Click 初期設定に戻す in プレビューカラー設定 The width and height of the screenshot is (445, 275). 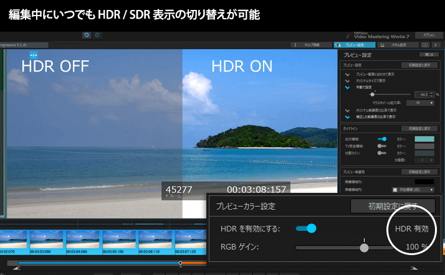coord(393,206)
